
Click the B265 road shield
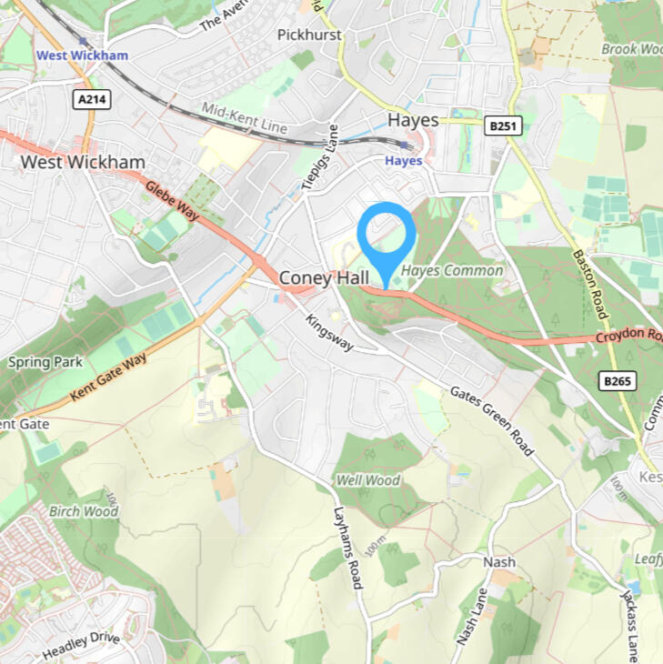coord(618,381)
